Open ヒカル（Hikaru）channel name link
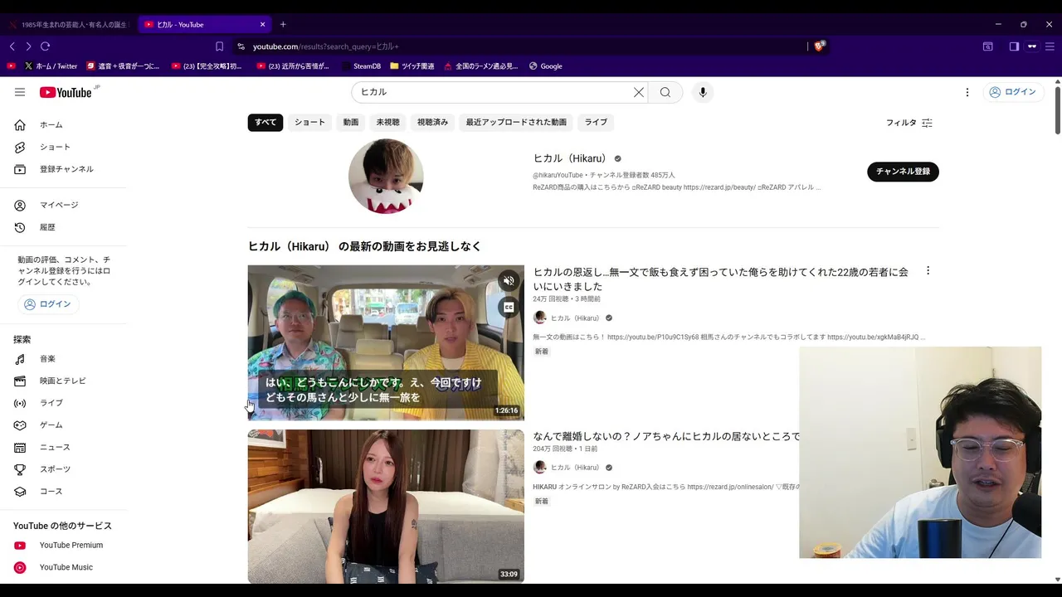The image size is (1062, 597). (x=570, y=158)
